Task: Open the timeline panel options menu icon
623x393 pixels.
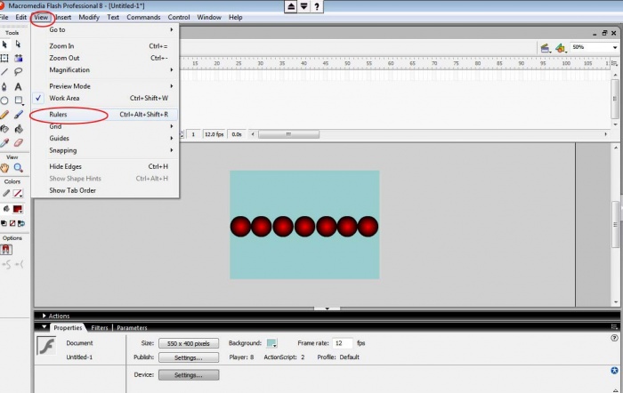Action: (x=614, y=63)
